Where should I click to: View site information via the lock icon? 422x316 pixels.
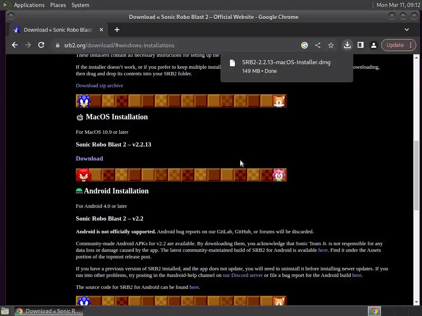[x=57, y=45]
